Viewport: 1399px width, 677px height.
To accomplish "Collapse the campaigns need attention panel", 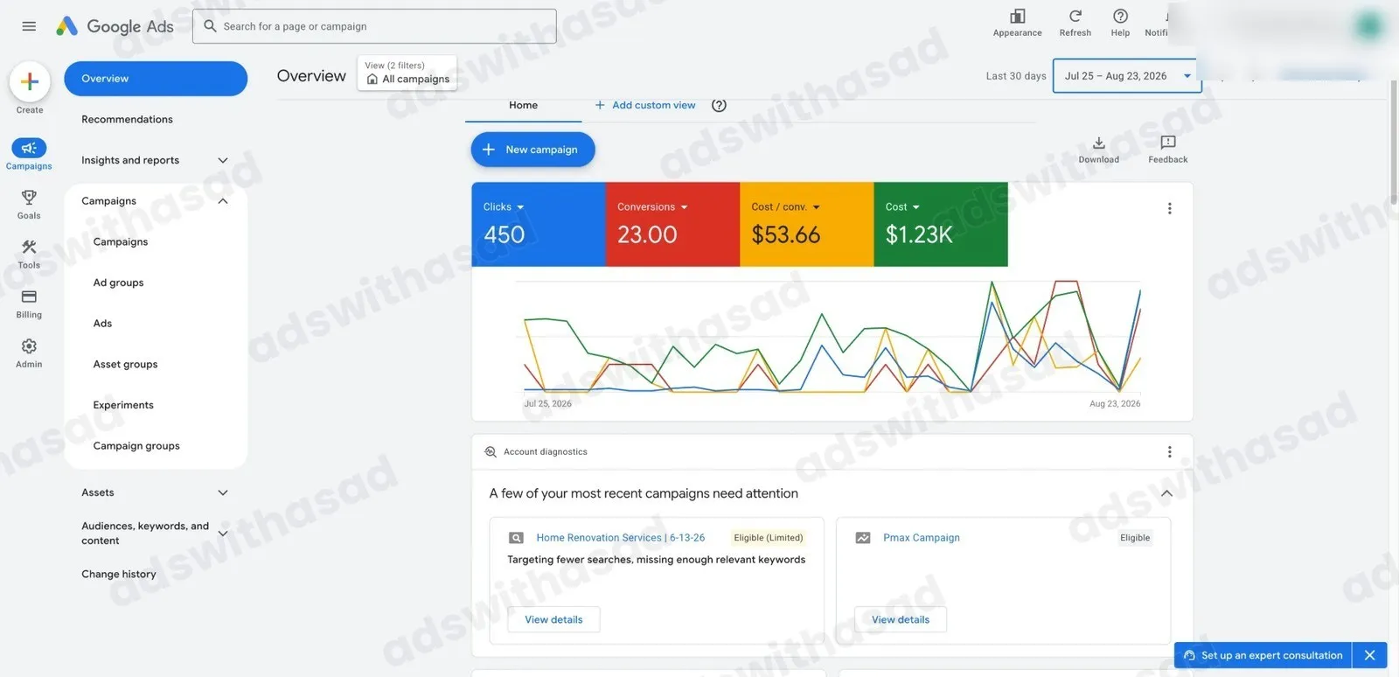I will click(x=1166, y=493).
